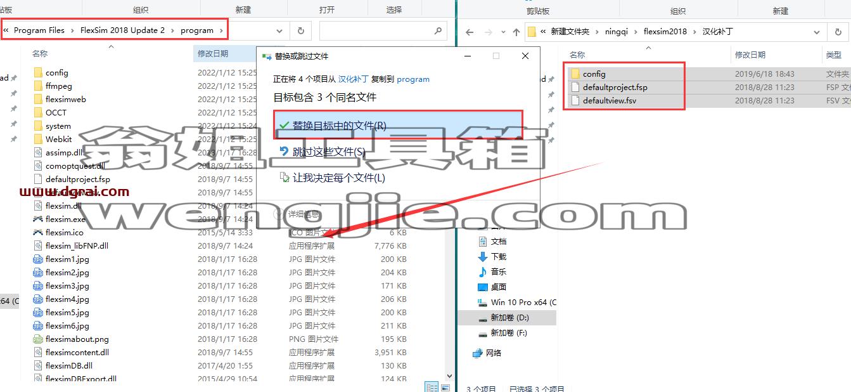Select the OCCT folder icon

[x=37, y=112]
